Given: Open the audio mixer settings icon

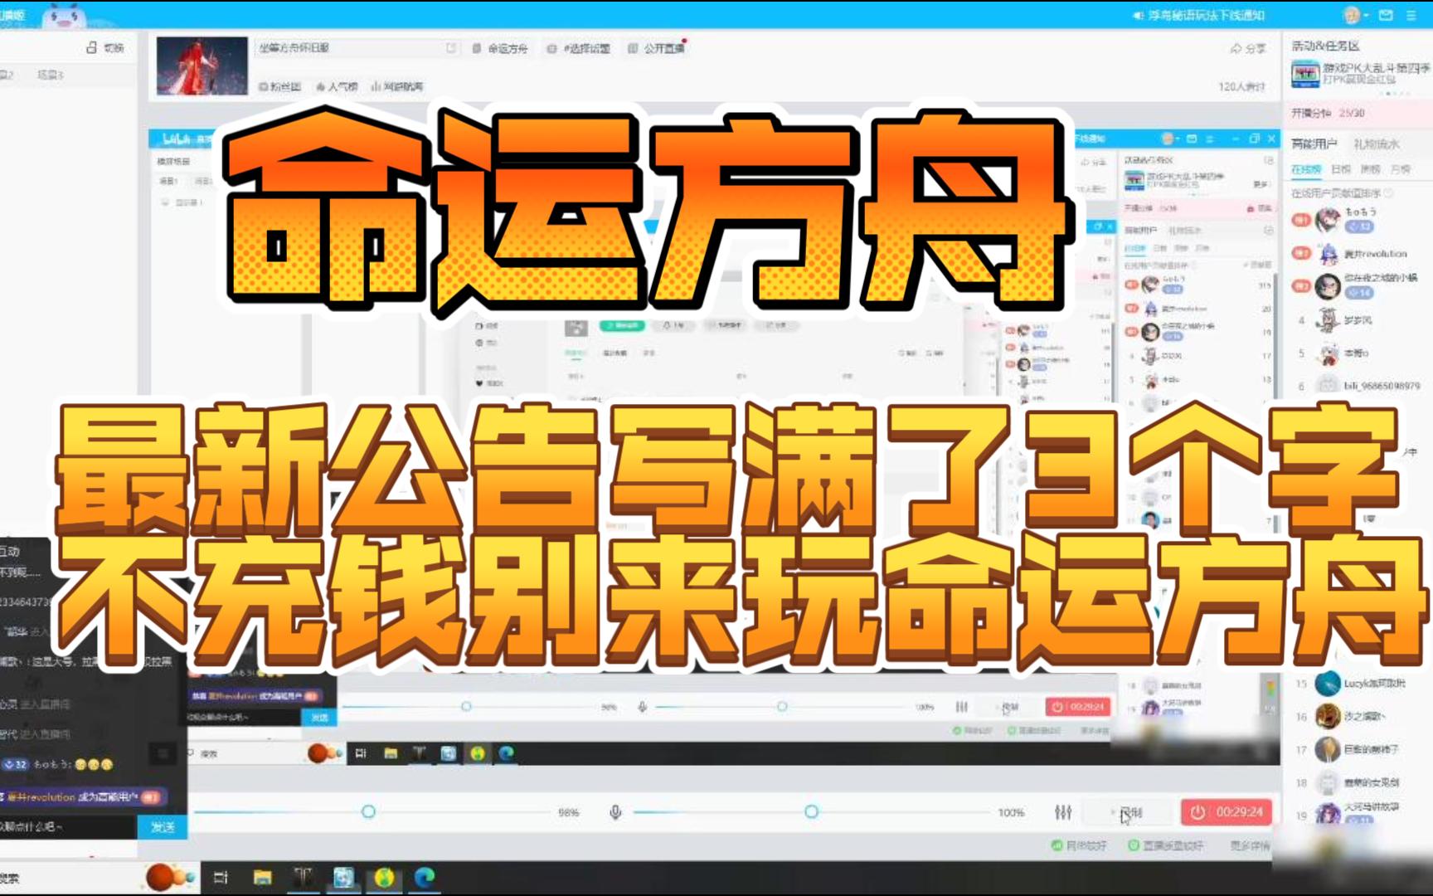Looking at the screenshot, I should (1063, 812).
